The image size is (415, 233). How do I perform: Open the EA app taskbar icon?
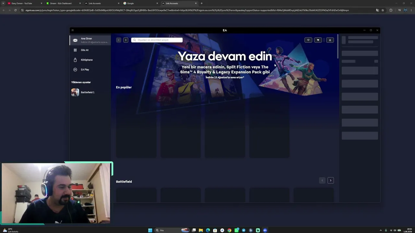(265, 230)
